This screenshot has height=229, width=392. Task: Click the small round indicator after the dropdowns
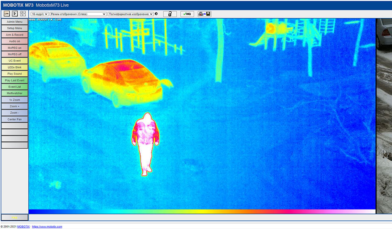[x=156, y=14]
